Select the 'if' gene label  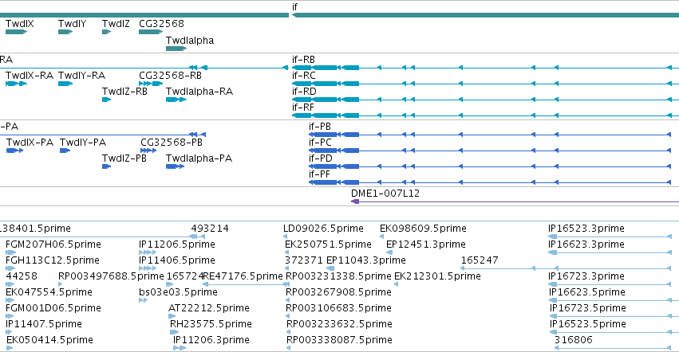point(294,7)
